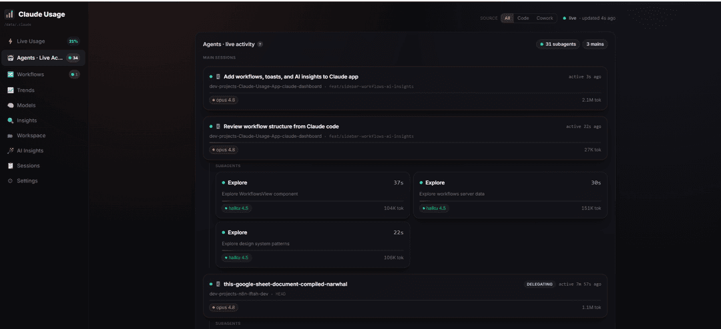Open 'this-google-sheet-document-compiled-narwhal' session
This screenshot has height=329, width=721.
point(285,284)
